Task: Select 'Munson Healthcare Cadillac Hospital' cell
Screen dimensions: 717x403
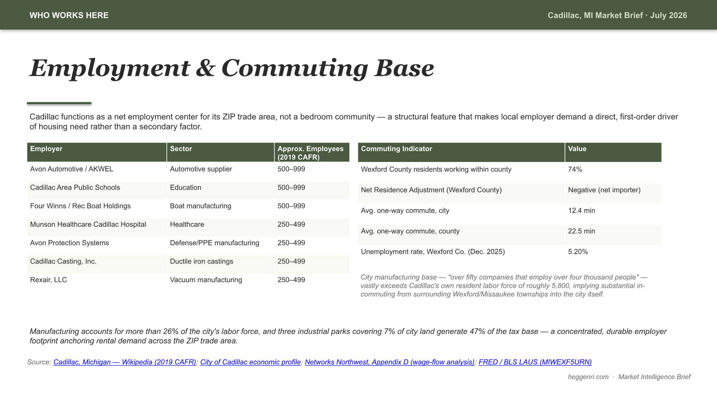Action: (97, 227)
